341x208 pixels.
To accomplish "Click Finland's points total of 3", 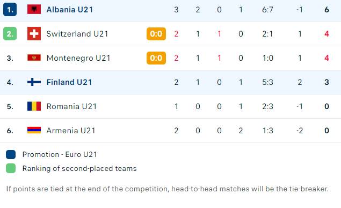I will (327, 82).
